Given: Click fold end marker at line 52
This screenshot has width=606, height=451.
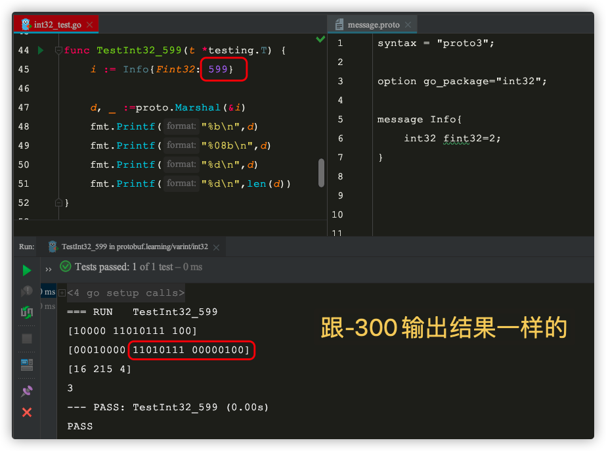Looking at the screenshot, I should (x=58, y=202).
